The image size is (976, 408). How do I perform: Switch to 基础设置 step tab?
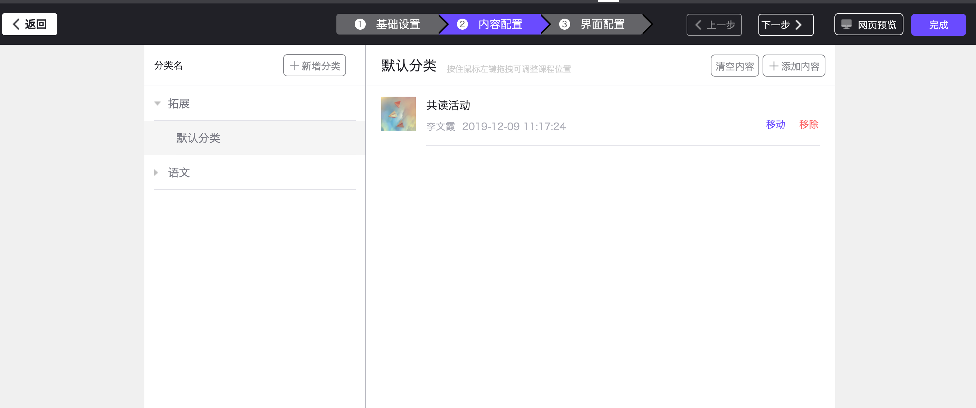click(x=398, y=24)
